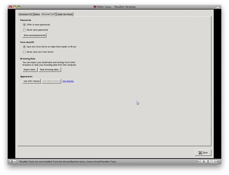
Task: Click the toolbar toggle pill in title bar
Action: (x=218, y=7)
